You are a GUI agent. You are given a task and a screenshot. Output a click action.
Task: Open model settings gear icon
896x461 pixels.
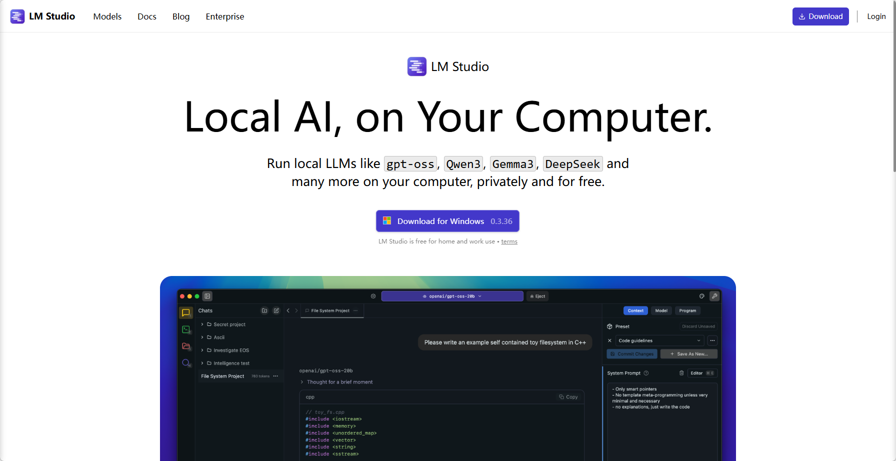click(373, 296)
